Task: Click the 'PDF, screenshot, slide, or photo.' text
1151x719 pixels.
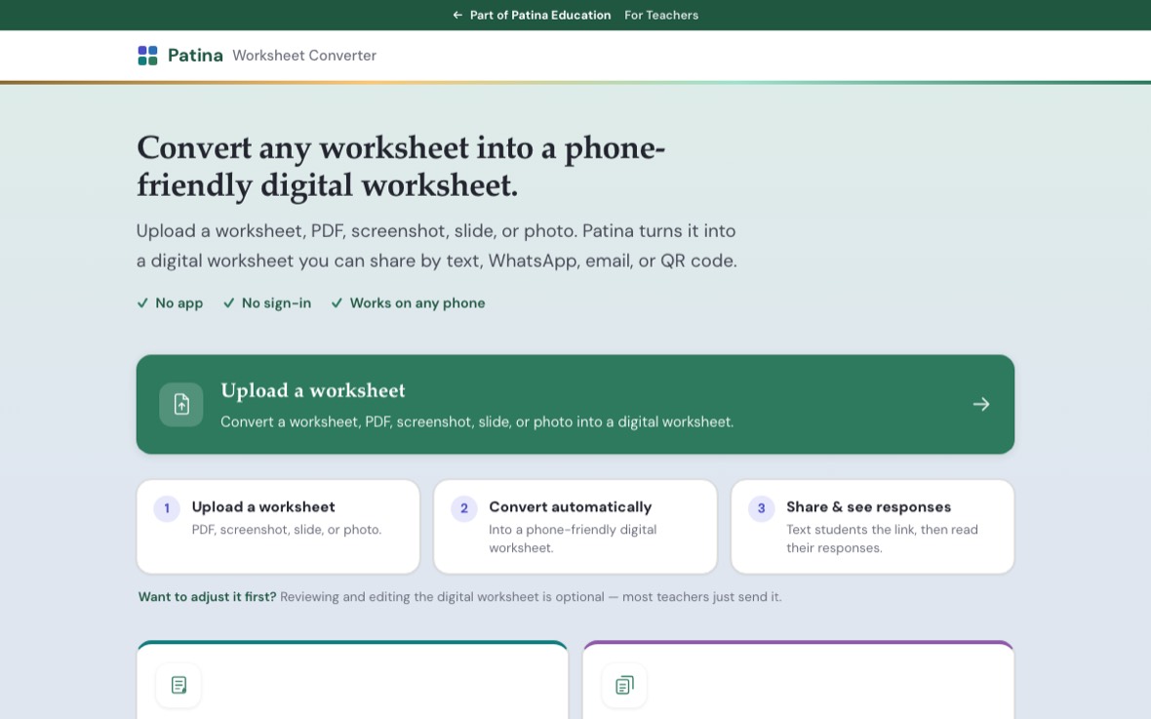Action: (x=287, y=530)
